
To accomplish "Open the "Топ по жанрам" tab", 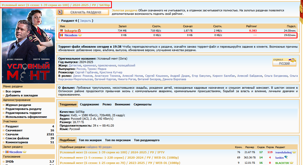I will click(90, 140).
